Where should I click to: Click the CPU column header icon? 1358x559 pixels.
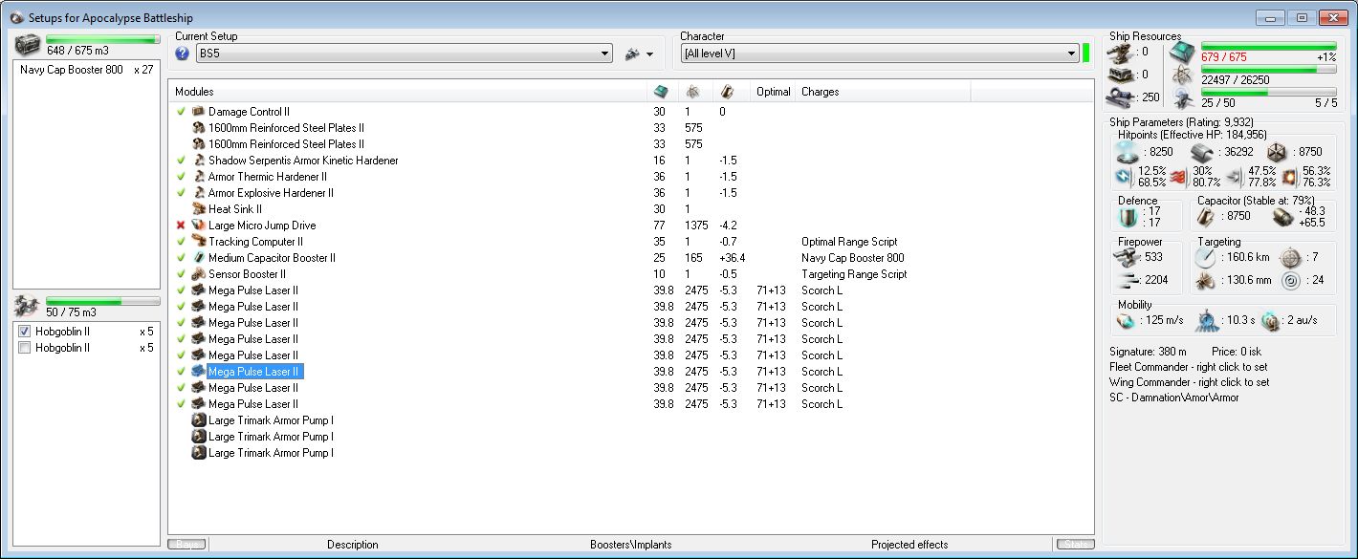click(660, 92)
